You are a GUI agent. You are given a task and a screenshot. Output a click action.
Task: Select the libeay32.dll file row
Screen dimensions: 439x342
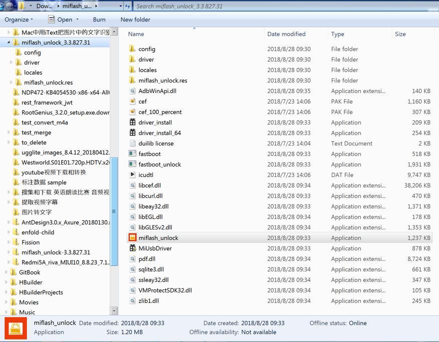(279, 206)
